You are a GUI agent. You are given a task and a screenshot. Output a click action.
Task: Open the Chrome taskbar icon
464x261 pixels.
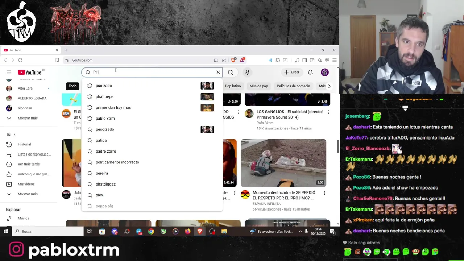(151, 231)
